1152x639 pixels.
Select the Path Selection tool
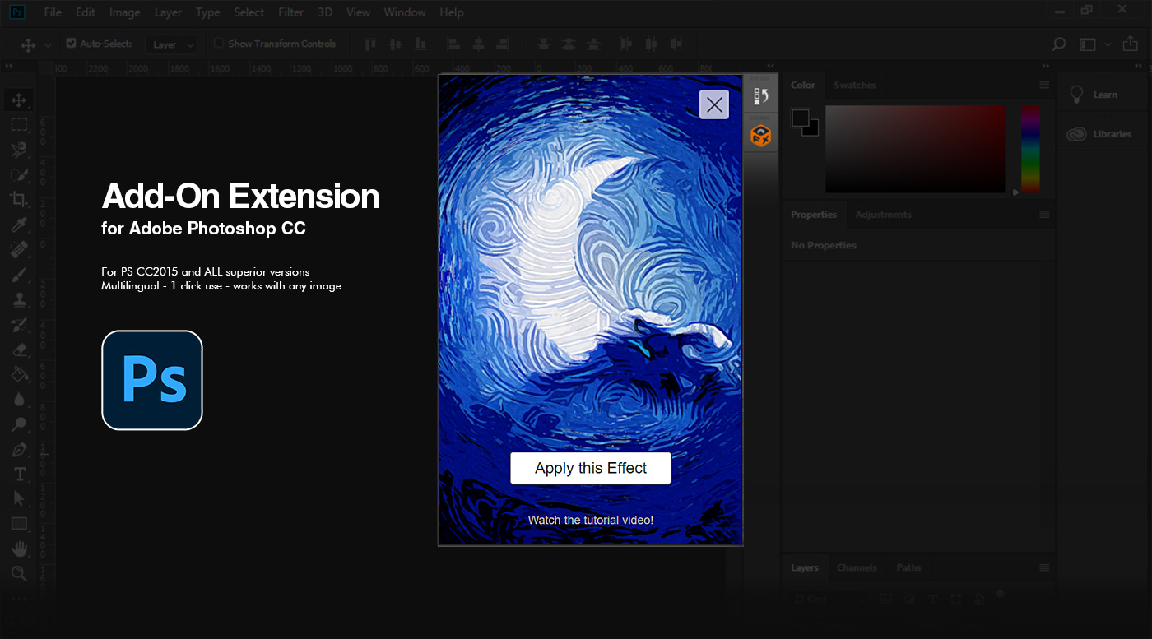tap(18, 498)
